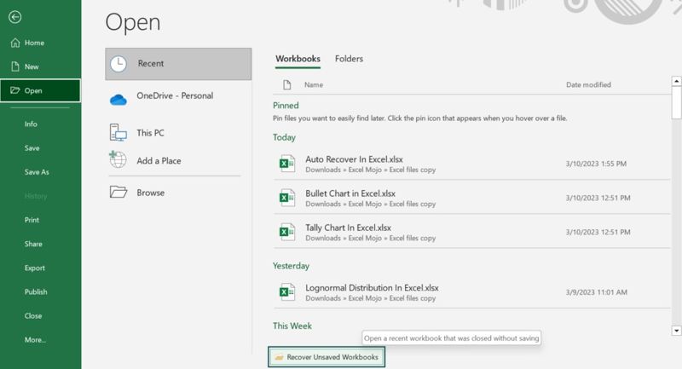Click the Browse folder icon
682x369 pixels.
click(118, 192)
